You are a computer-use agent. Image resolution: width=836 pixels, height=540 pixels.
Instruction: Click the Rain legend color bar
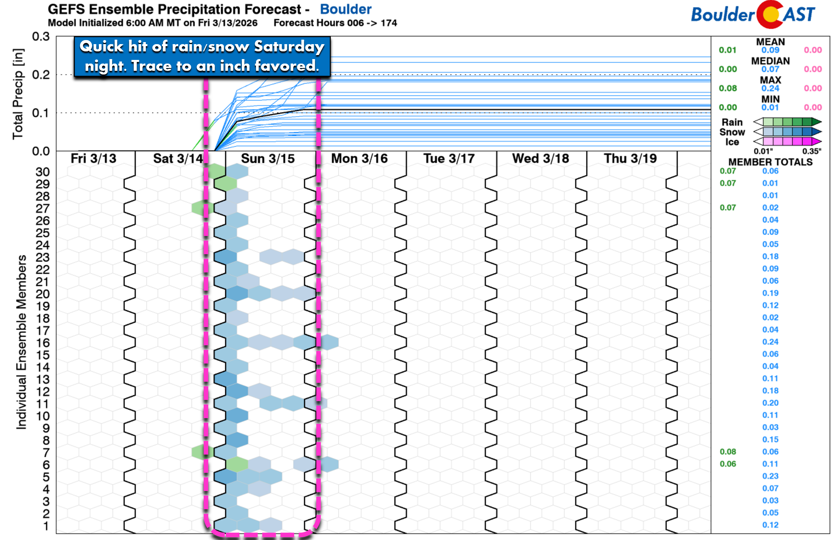pos(787,122)
